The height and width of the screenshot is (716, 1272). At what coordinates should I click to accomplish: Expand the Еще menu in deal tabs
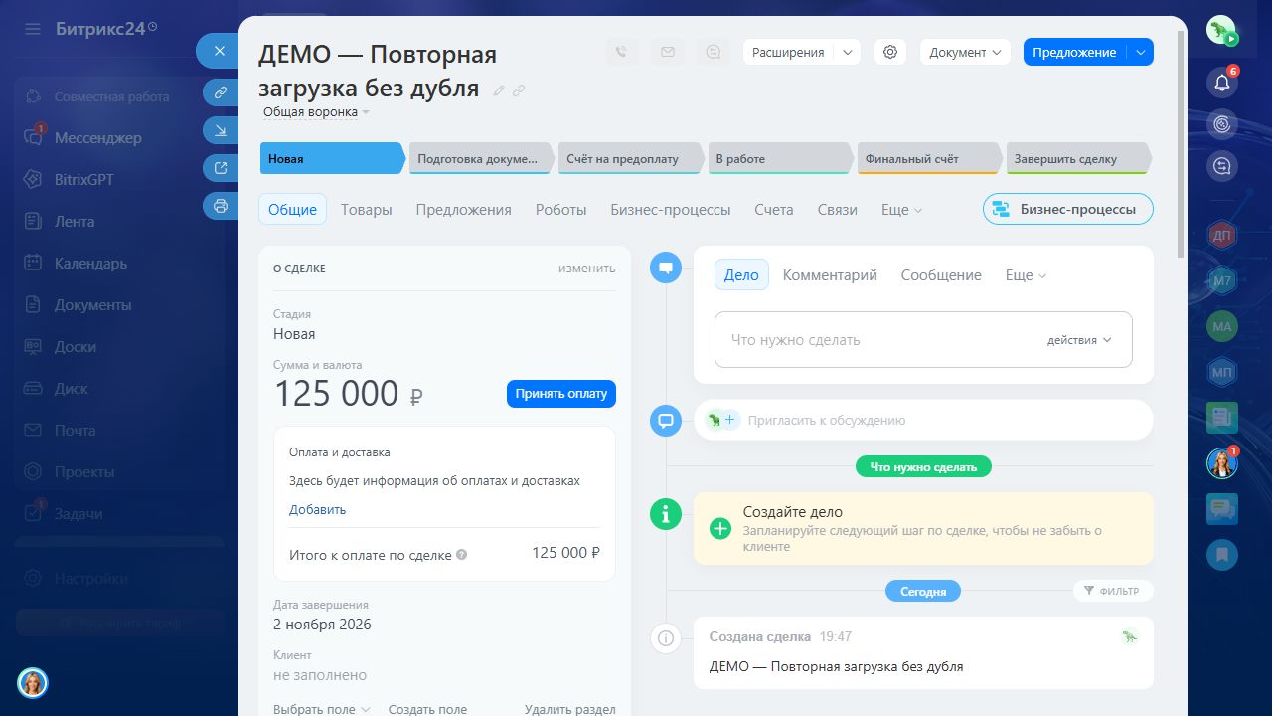point(901,210)
